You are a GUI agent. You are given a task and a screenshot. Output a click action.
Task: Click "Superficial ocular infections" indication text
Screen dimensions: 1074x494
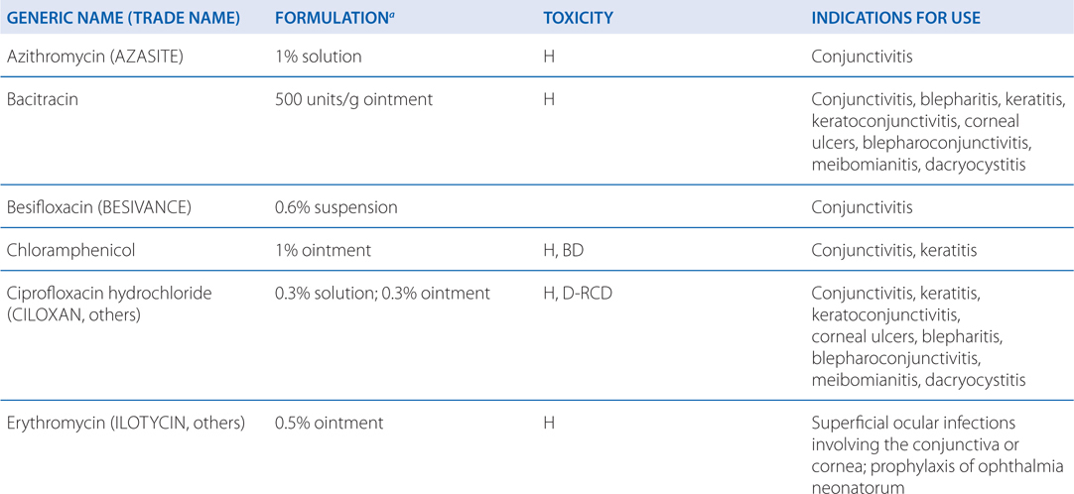click(x=913, y=424)
